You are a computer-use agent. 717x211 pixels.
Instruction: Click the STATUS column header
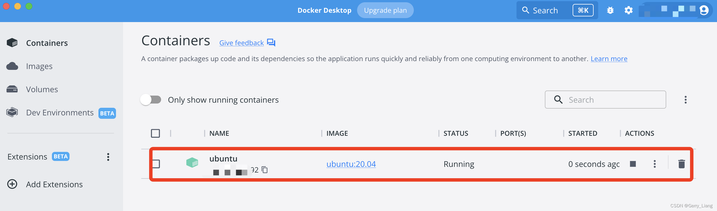click(456, 134)
